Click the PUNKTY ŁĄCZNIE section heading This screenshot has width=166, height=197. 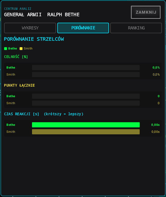(19, 85)
